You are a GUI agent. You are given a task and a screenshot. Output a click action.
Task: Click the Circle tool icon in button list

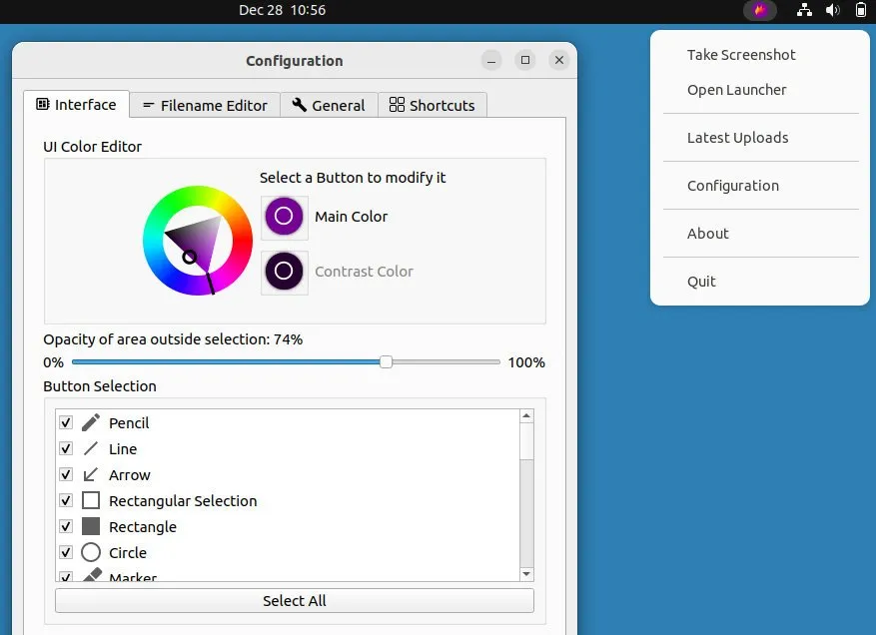click(91, 552)
